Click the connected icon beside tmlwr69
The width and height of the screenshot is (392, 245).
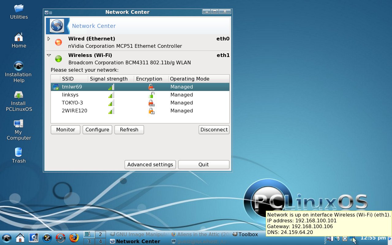coord(56,87)
